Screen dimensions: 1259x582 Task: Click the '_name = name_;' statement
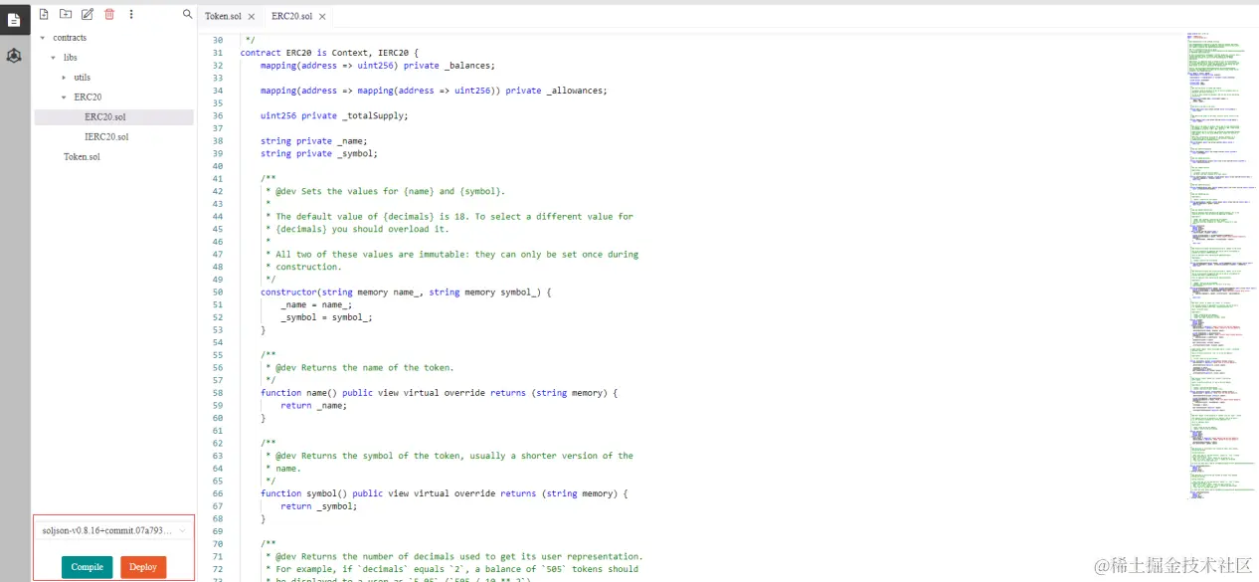(316, 304)
